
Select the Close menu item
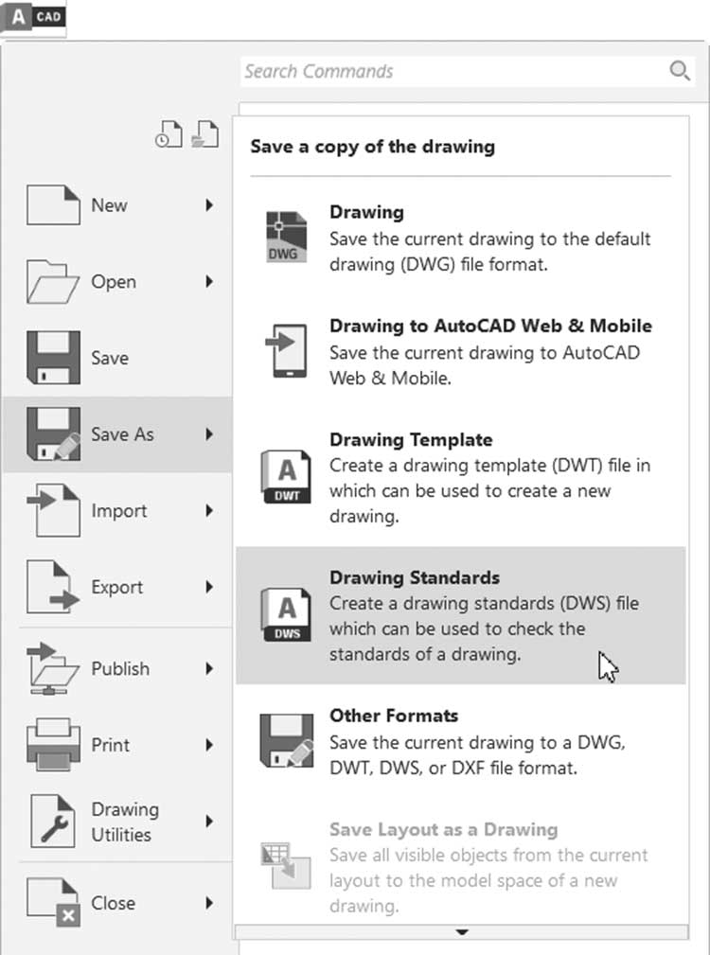118,903
